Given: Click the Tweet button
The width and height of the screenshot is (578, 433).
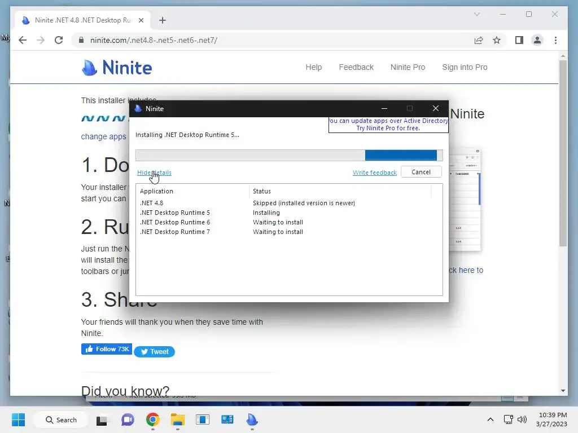Looking at the screenshot, I should point(155,352).
